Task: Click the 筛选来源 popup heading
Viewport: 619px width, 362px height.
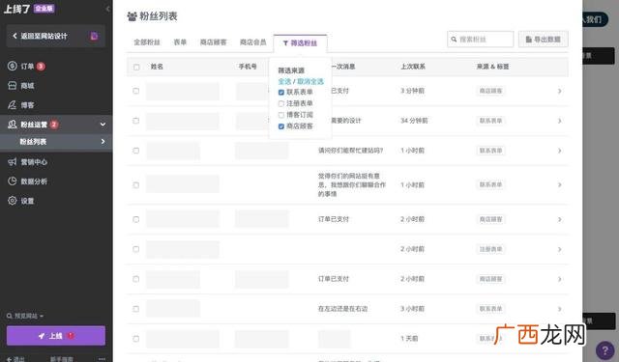Action: point(291,70)
